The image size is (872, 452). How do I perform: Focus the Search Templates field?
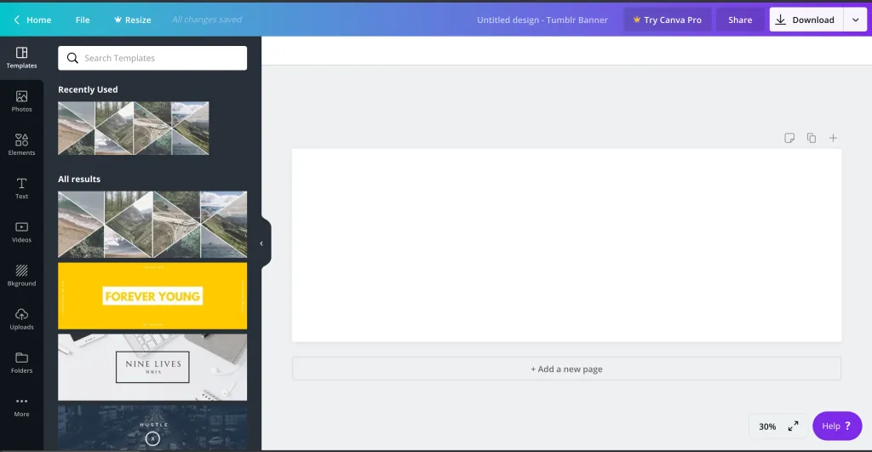point(152,58)
